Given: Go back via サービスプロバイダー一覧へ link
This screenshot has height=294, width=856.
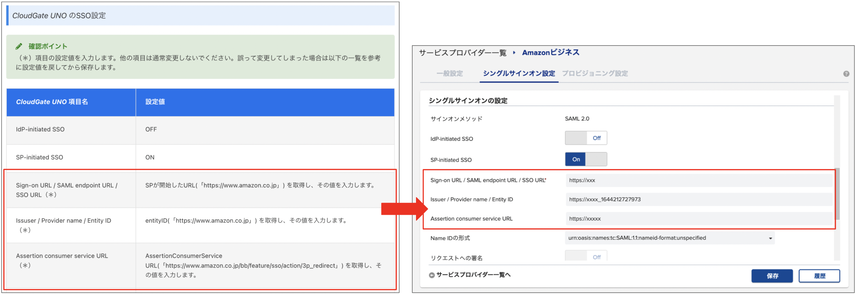Looking at the screenshot, I should 473,275.
